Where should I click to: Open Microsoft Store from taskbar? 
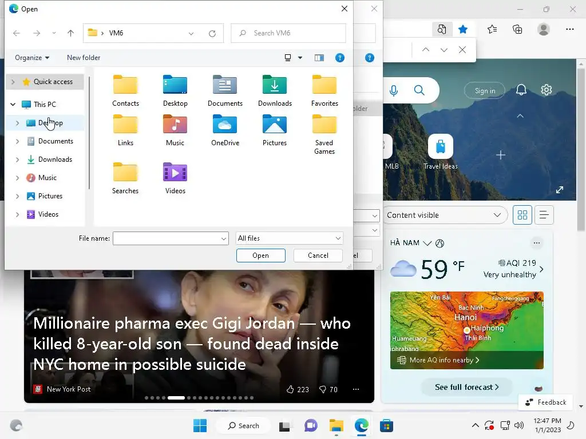pyautogui.click(x=386, y=425)
